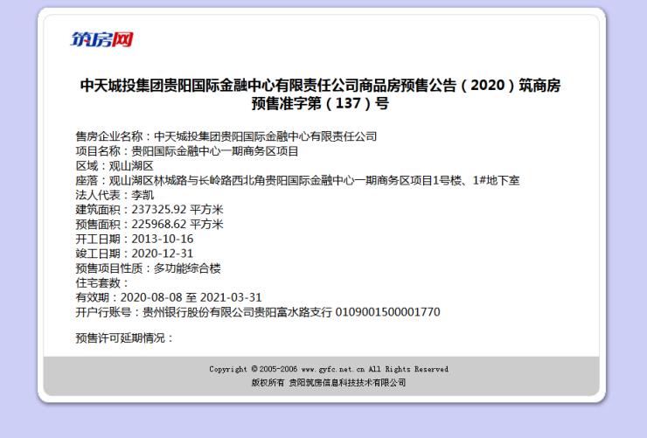Click the 项目名称 贵阳国际金融中心一期商务区项目 line
This screenshot has height=438, width=647.
[187, 151]
